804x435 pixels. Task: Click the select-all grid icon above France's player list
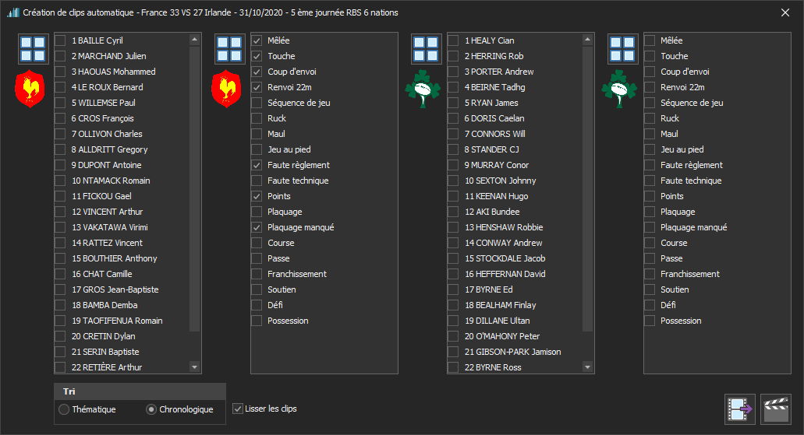[34, 48]
